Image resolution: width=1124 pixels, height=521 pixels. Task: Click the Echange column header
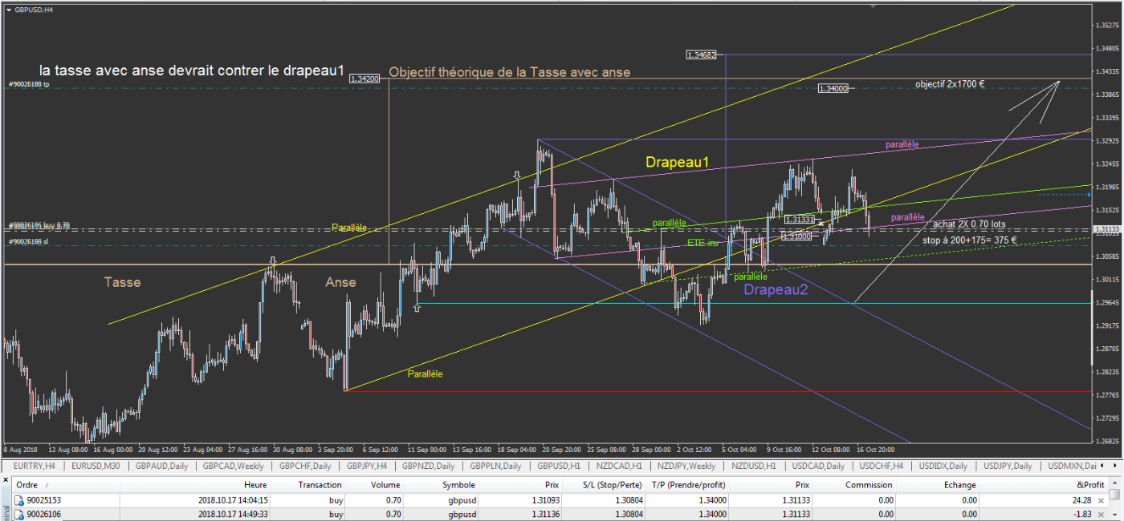coord(937,485)
